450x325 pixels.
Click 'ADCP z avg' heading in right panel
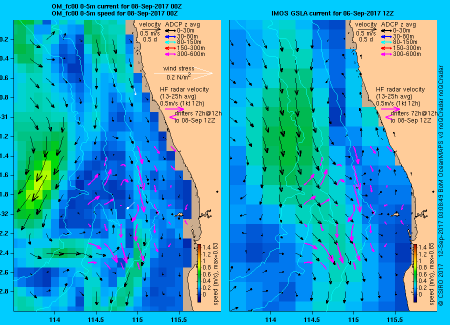click(398, 24)
